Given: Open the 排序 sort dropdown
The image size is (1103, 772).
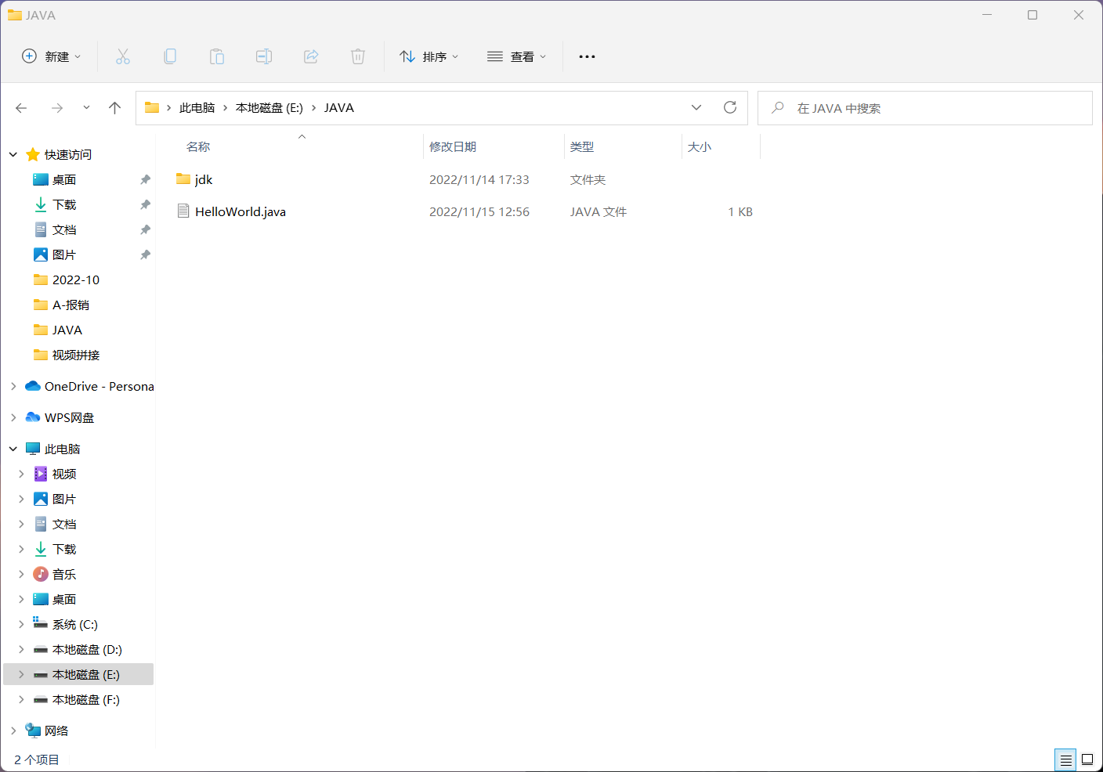Looking at the screenshot, I should point(429,56).
